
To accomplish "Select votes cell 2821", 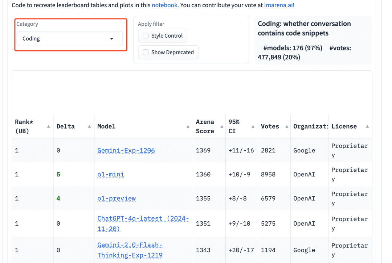I will tap(268, 150).
